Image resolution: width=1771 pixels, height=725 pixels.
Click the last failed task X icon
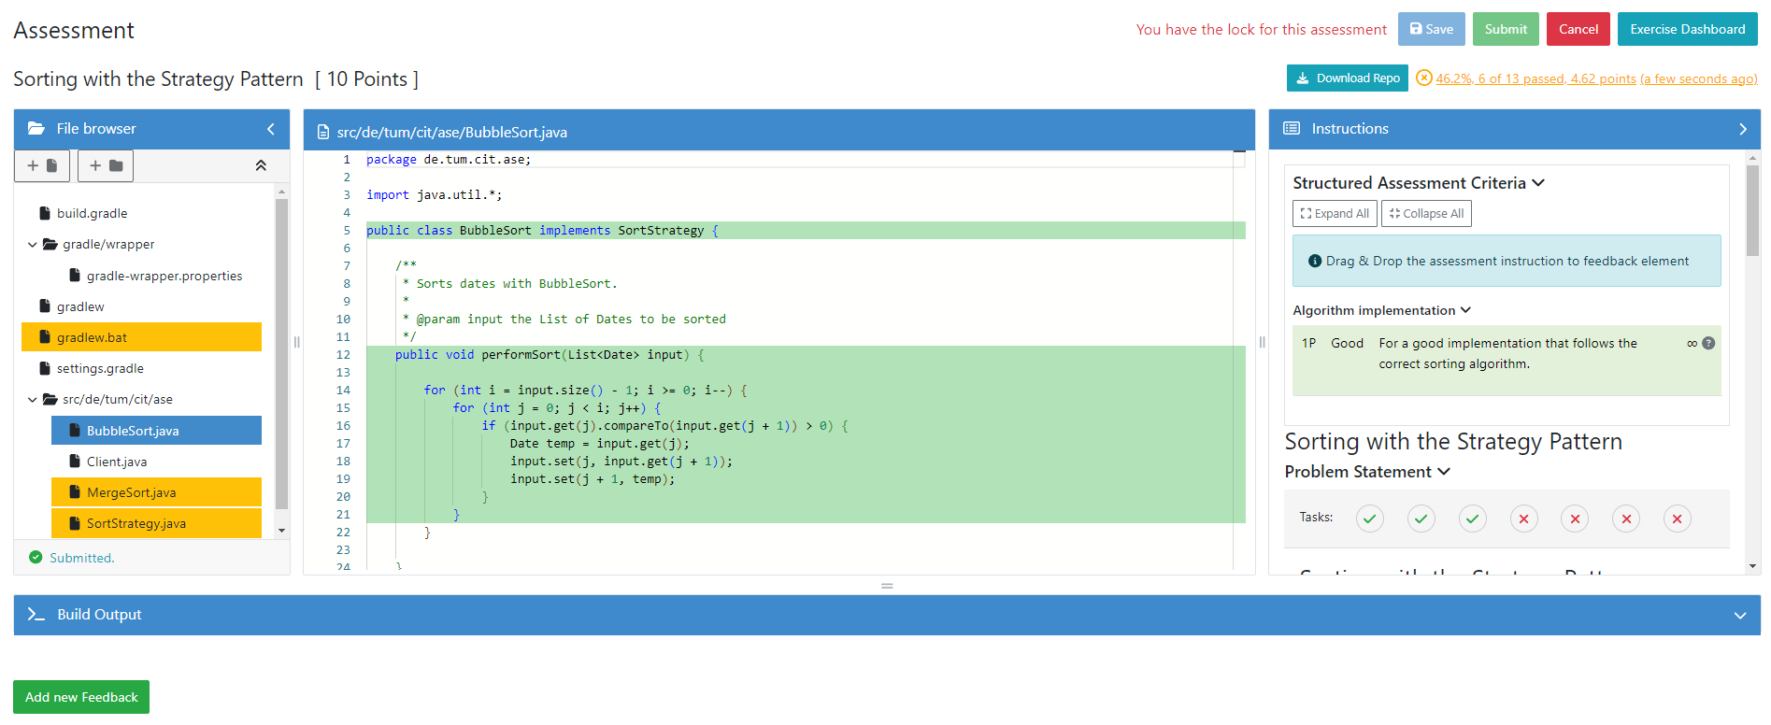pos(1678,519)
